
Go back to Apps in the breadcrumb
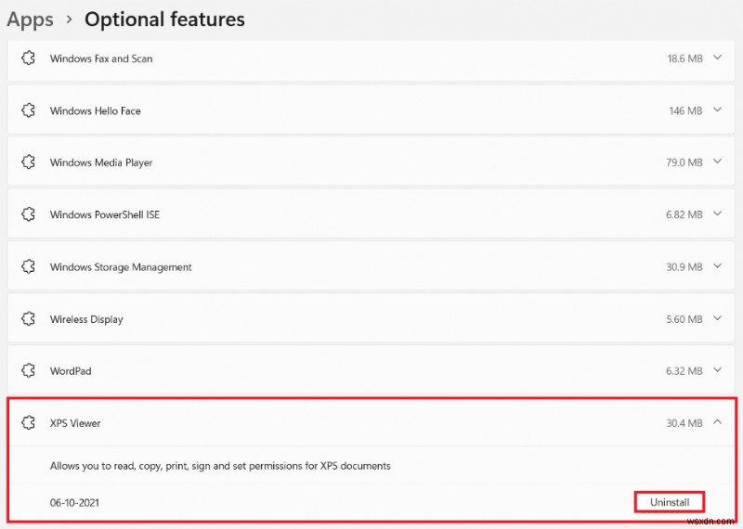(x=30, y=19)
